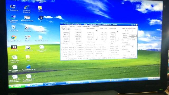The width and height of the screenshot is (169, 95).
Task: Click the Adjust Color button
Action: (114, 49)
